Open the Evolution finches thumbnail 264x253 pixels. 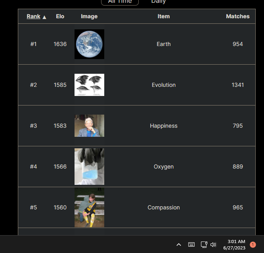coord(90,85)
